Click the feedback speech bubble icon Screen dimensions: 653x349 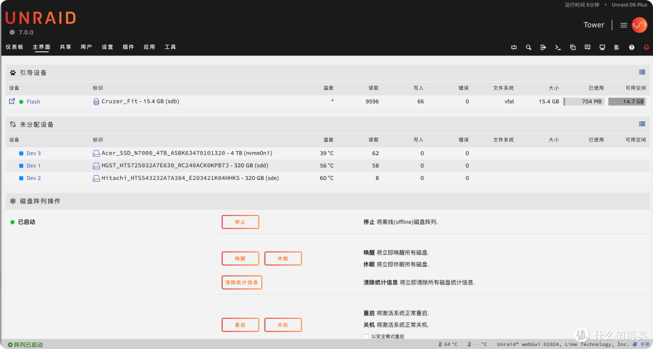(x=587, y=48)
